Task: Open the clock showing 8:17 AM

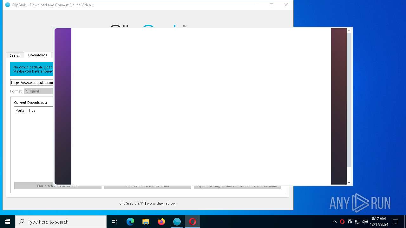Action: (x=379, y=222)
